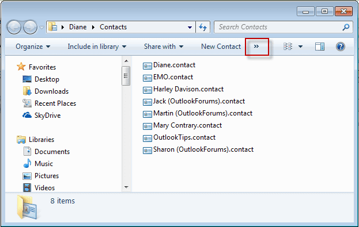This screenshot has height=227, width=359.
Task: Open Desktop in Favorites
Action: pyautogui.click(x=47, y=79)
